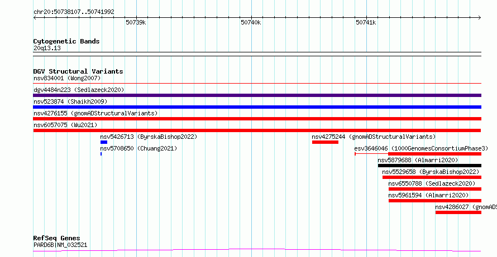This screenshot has width=497, height=257.
Task: Click the red nsv6550788 variant bar
Action: point(435,189)
